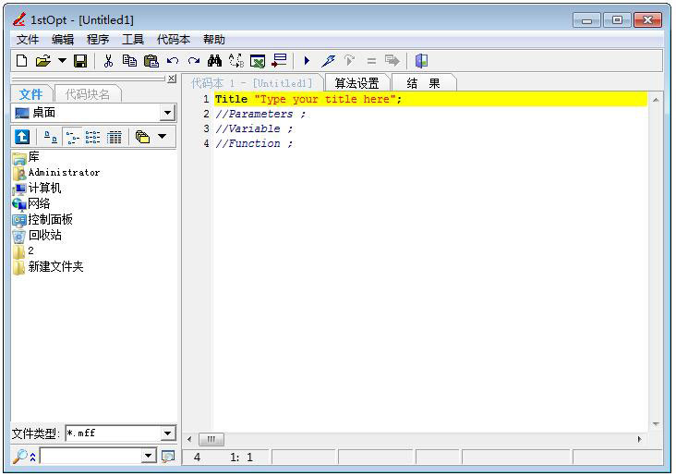This screenshot has width=676, height=476.
Task: Open the 编辑 menu
Action: pos(63,40)
